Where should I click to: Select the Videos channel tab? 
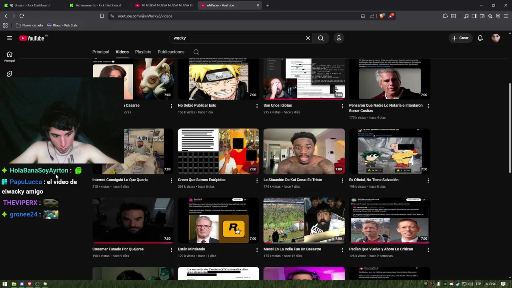122,52
